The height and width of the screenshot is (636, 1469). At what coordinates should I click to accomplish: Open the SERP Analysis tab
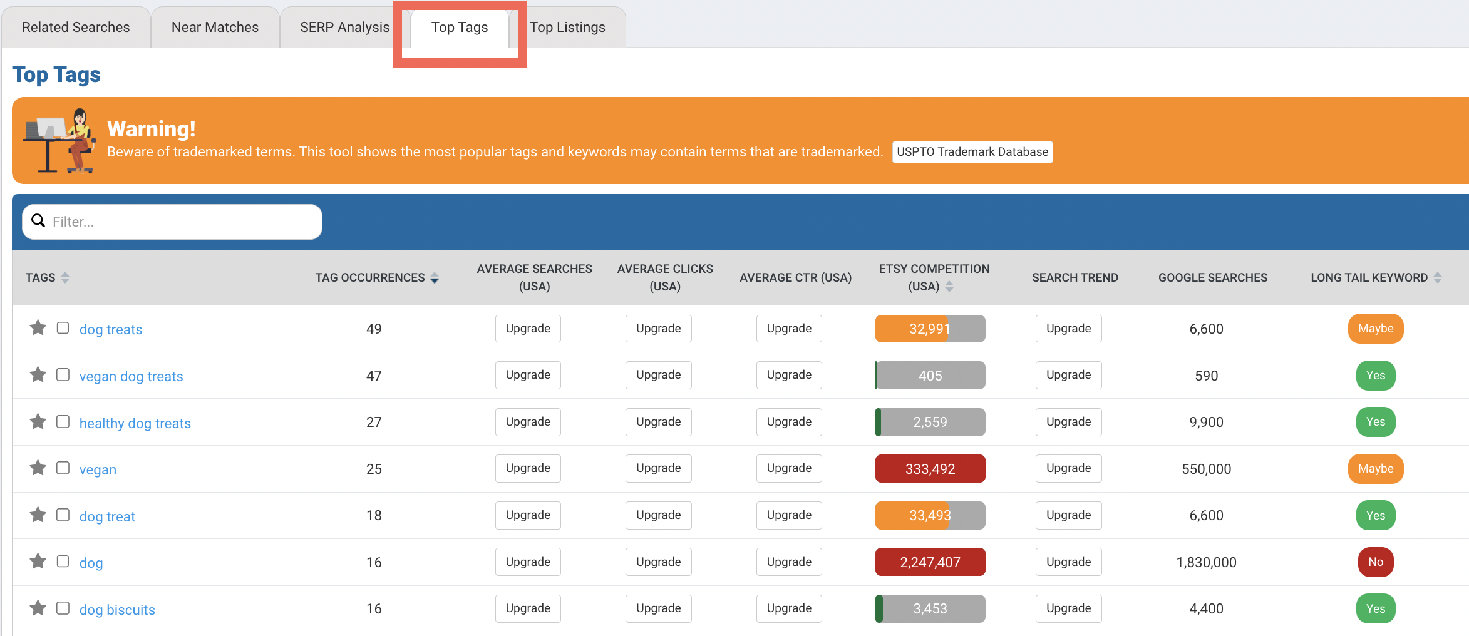click(344, 27)
